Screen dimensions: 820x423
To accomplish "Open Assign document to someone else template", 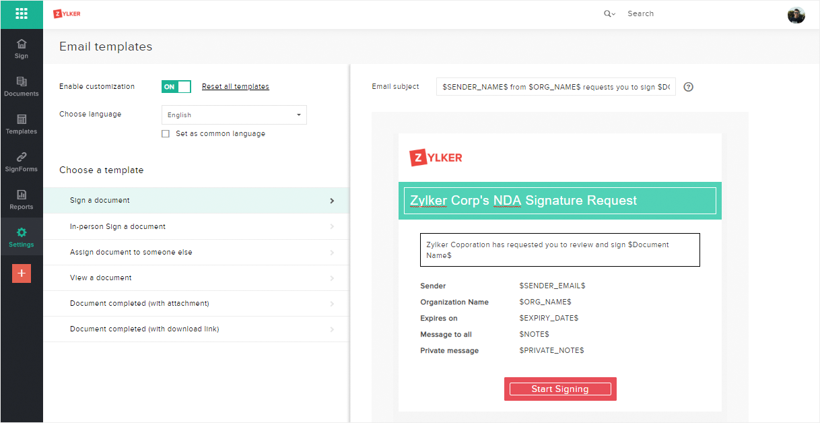I will [196, 252].
